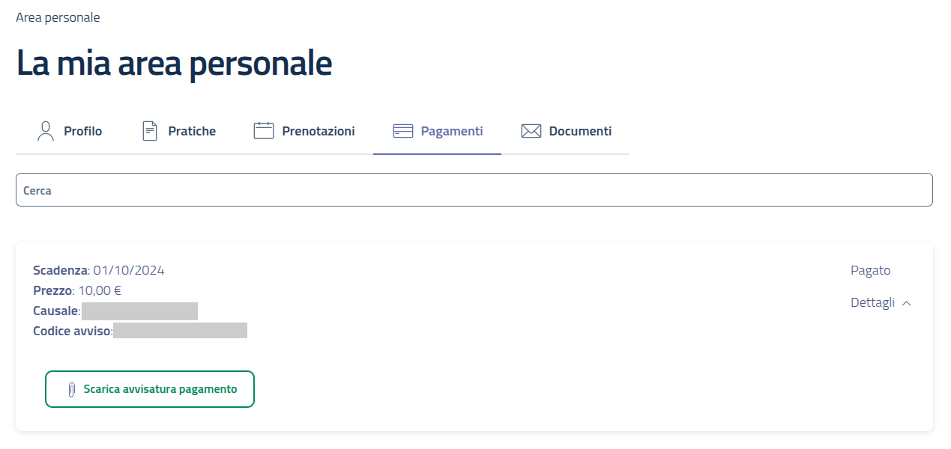
Task: Click the calendar icon beside Prenotazioni
Action: tap(264, 131)
